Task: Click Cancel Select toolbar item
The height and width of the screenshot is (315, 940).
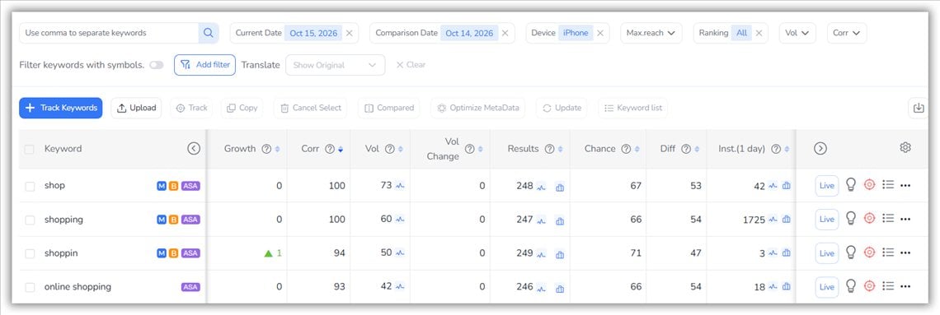Action: pyautogui.click(x=311, y=108)
